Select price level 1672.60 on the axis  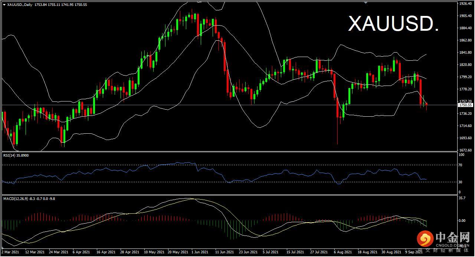point(465,150)
